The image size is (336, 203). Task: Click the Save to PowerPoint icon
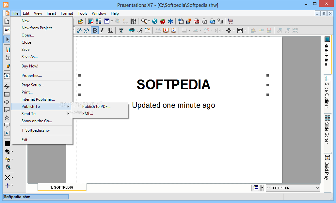(x=189, y=21)
